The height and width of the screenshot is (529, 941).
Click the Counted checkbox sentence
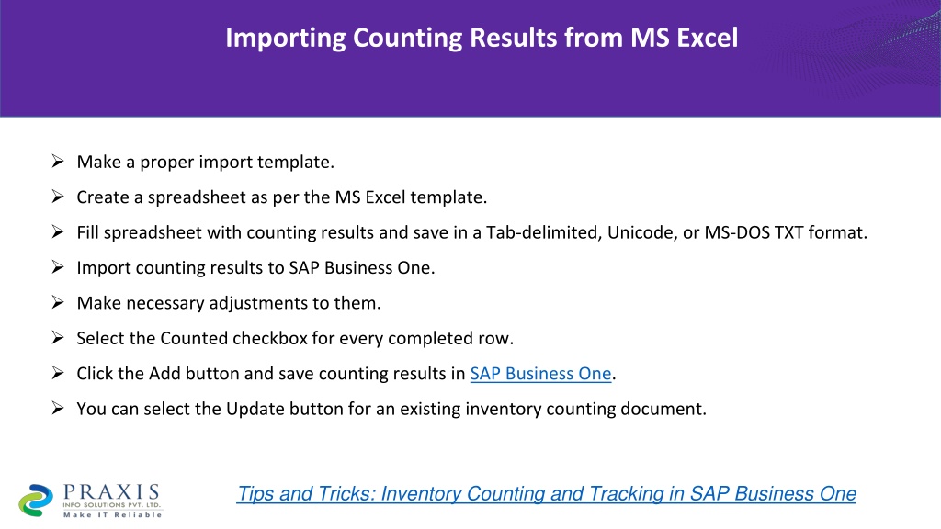click(x=295, y=339)
